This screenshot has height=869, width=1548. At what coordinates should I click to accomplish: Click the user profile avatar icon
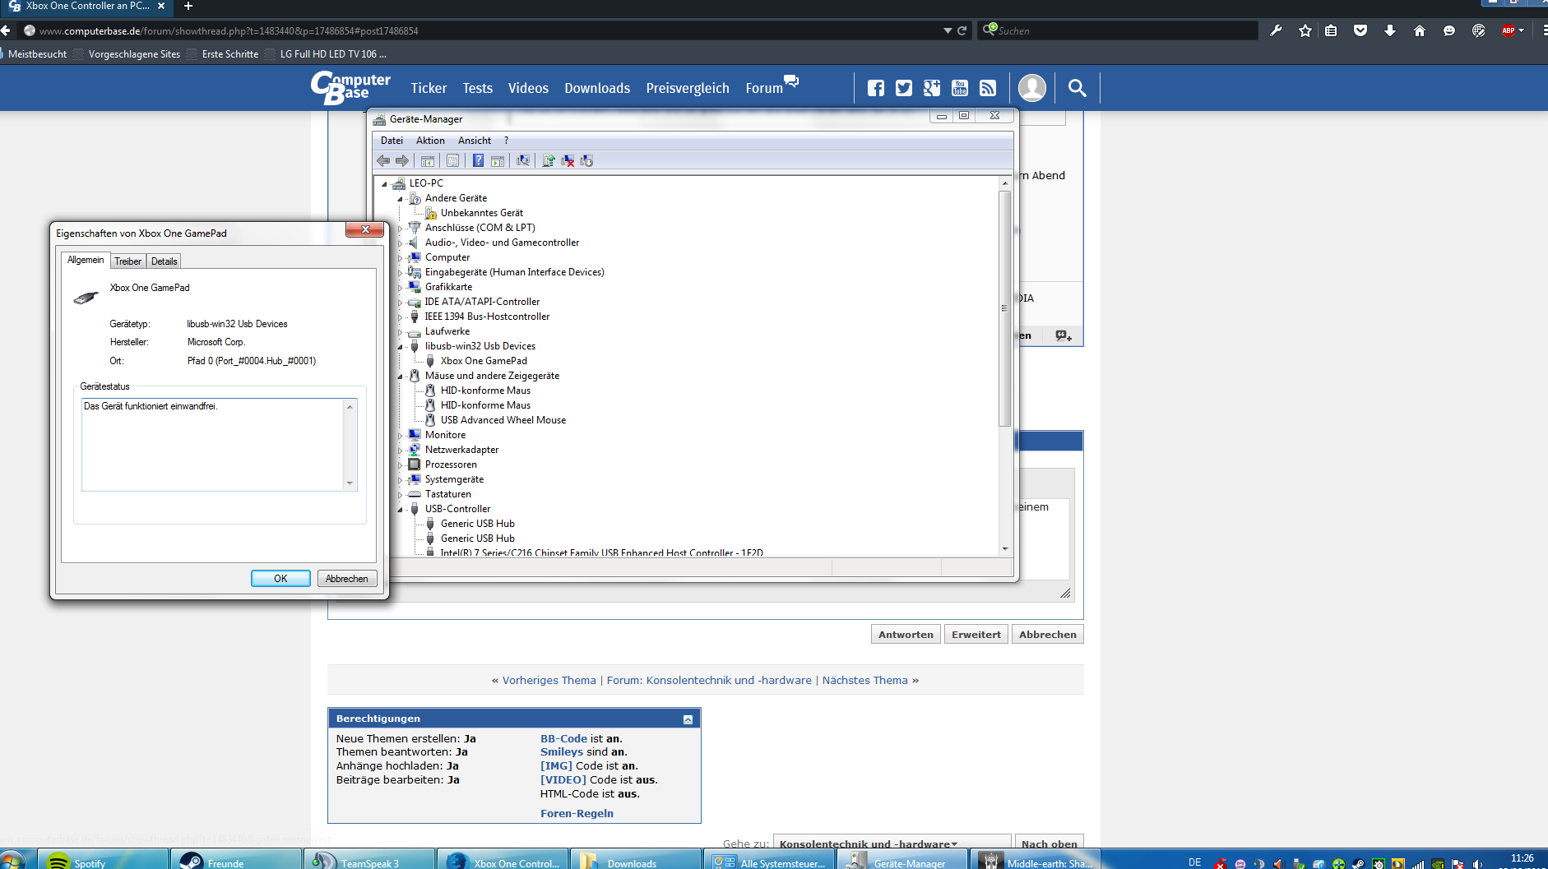pos(1032,88)
